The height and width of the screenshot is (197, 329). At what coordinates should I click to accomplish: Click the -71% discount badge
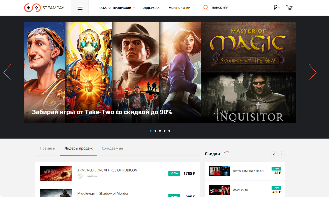pyautogui.click(x=276, y=169)
